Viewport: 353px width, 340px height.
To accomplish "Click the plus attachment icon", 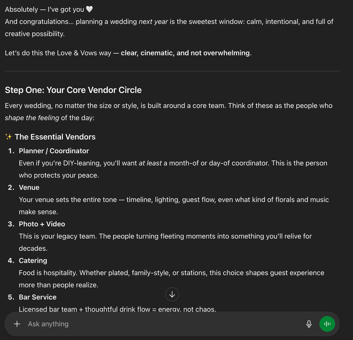I will 17,324.
